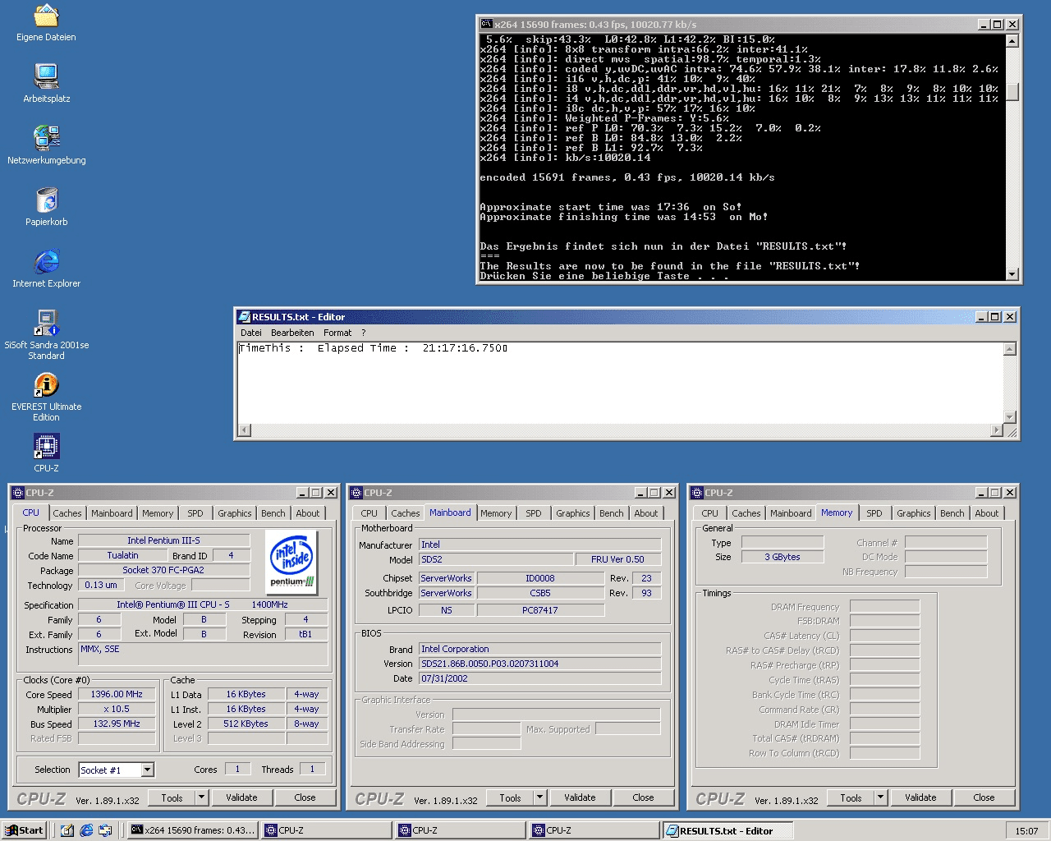Screen dimensions: 1051x841
Task: Switch to CPU tab in Mainboard window
Action: 369,513
